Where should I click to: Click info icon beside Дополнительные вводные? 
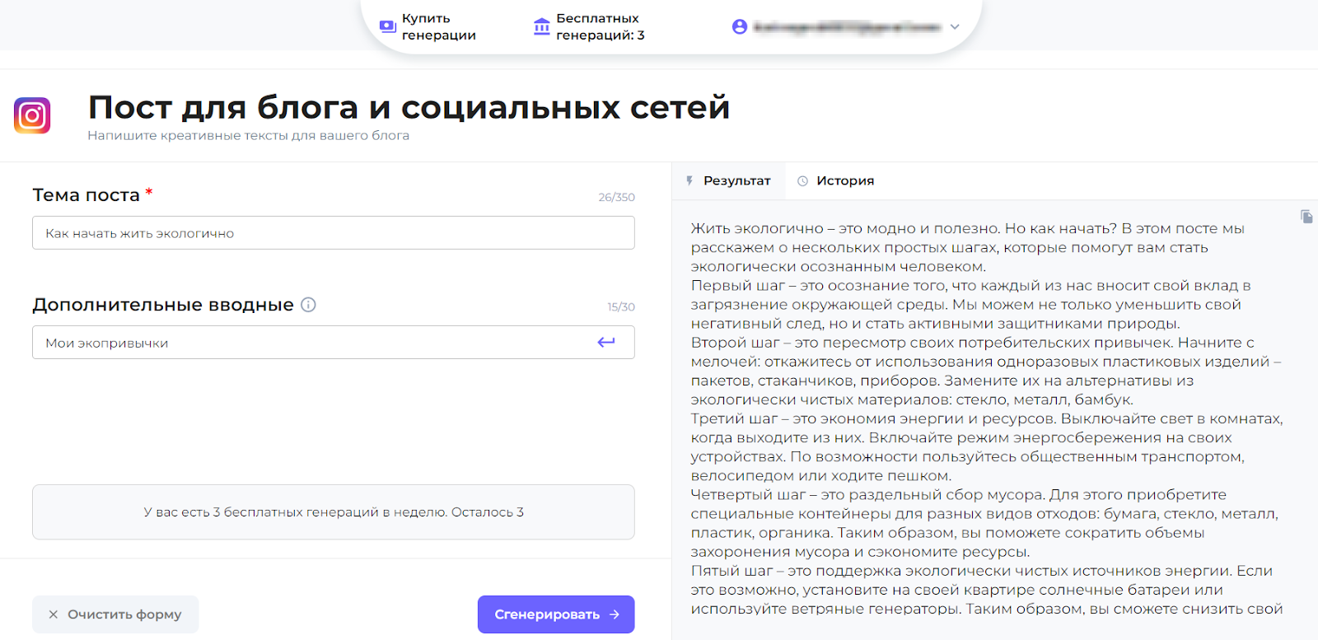pos(308,305)
